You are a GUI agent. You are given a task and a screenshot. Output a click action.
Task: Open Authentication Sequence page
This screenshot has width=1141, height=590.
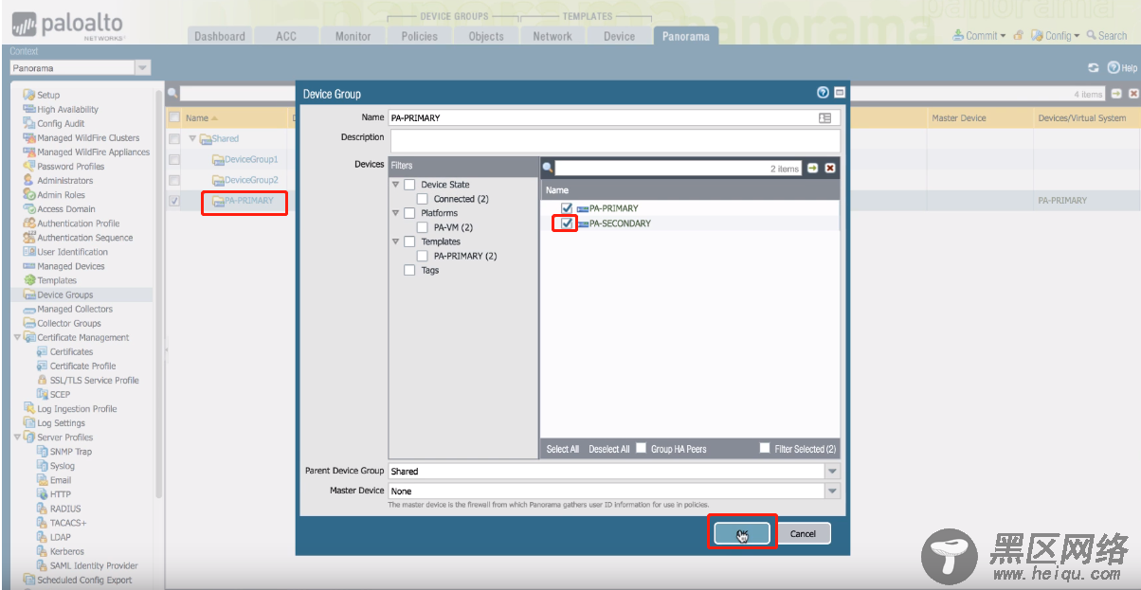[x=84, y=238]
